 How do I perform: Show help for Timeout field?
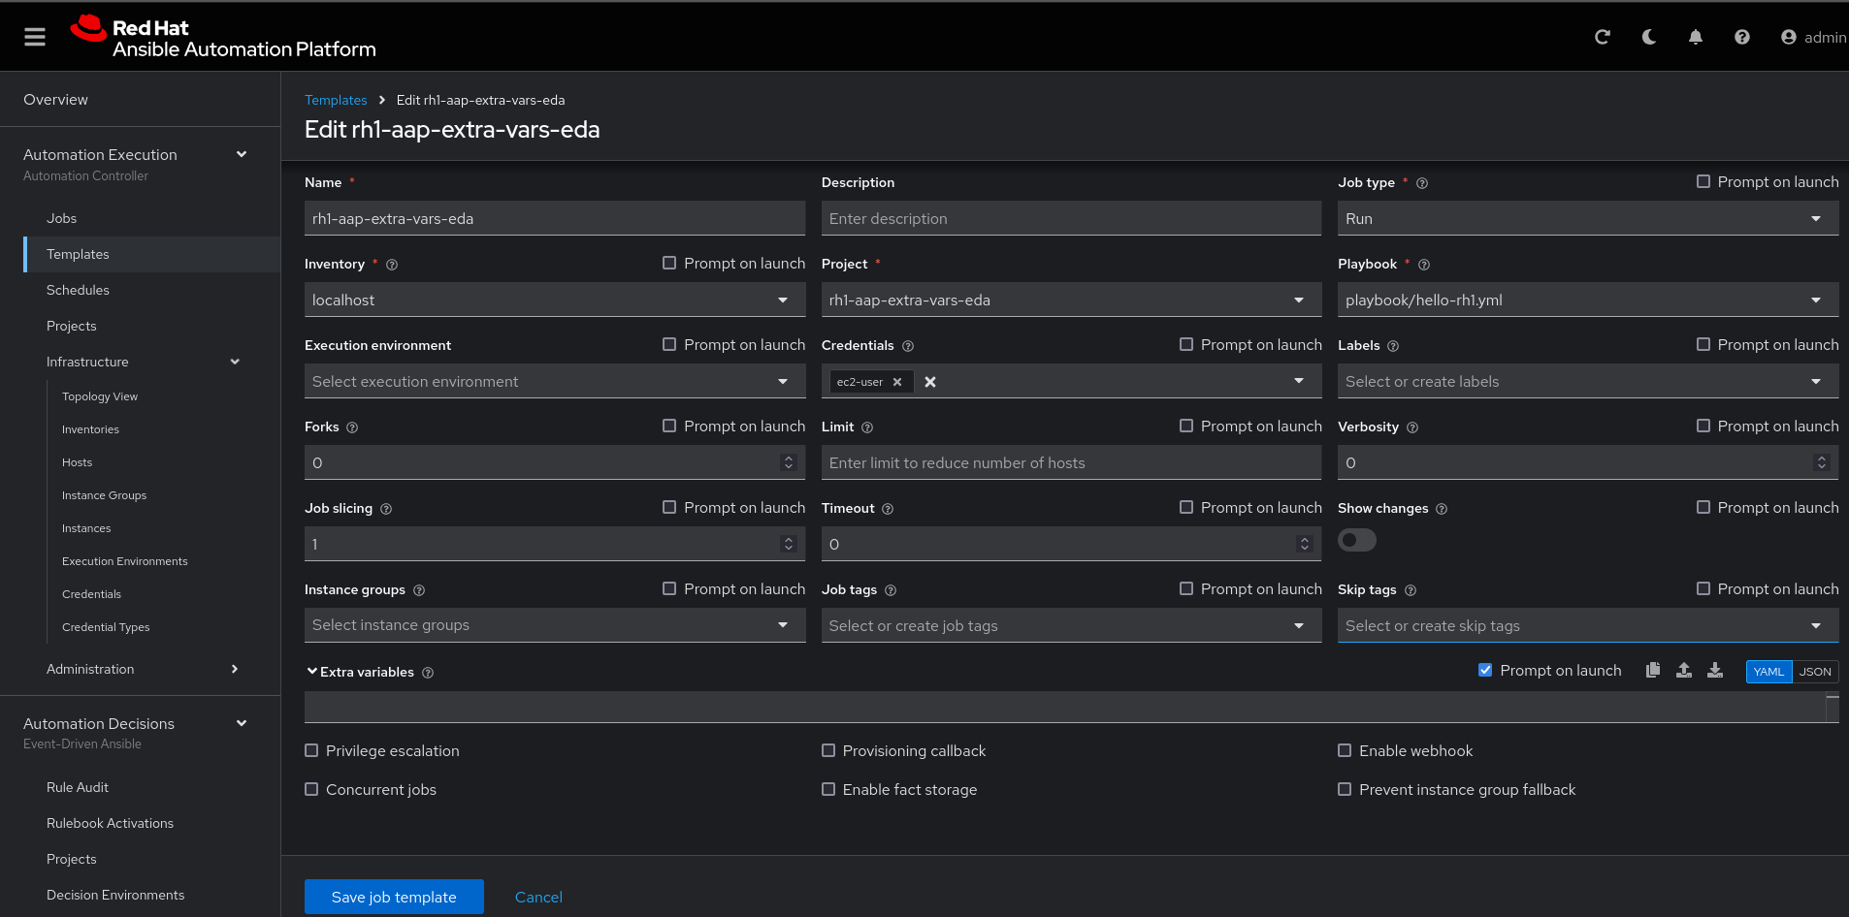pyautogui.click(x=888, y=509)
